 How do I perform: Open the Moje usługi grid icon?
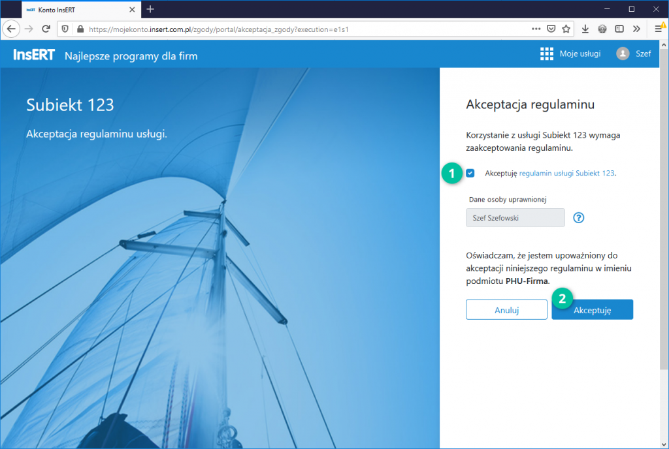point(547,54)
